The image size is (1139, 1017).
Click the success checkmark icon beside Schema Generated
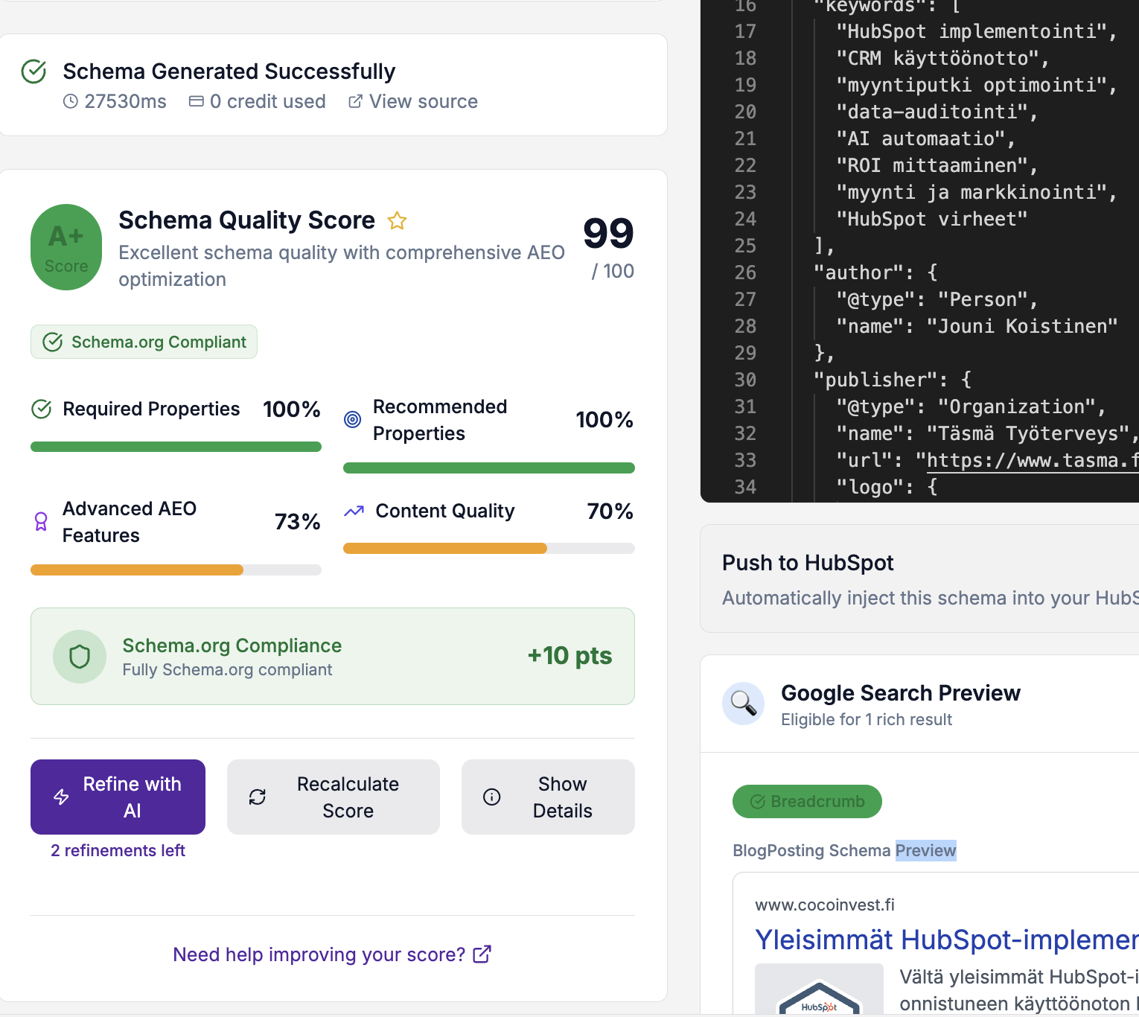(x=34, y=71)
